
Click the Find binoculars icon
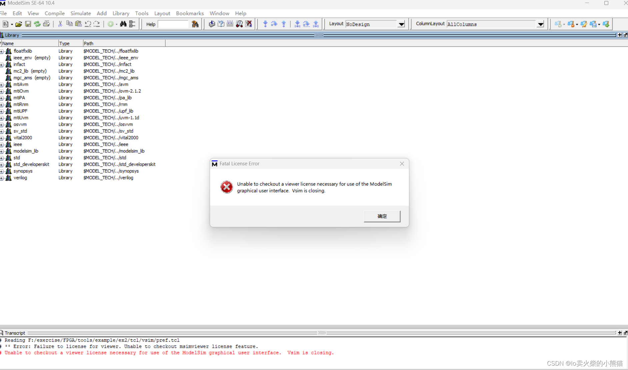(123, 24)
